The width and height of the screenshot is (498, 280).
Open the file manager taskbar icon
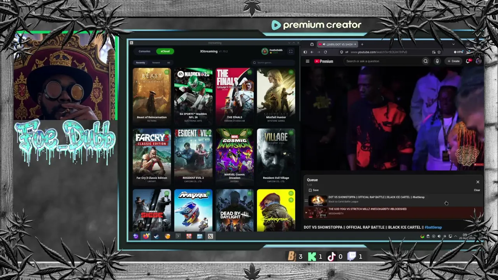pyautogui.click(x=200, y=236)
